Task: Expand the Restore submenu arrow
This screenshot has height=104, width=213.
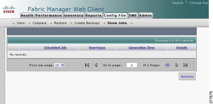Action: [x=51, y=23]
